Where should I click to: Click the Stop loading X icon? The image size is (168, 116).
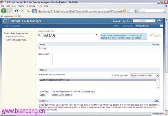click(22, 11)
